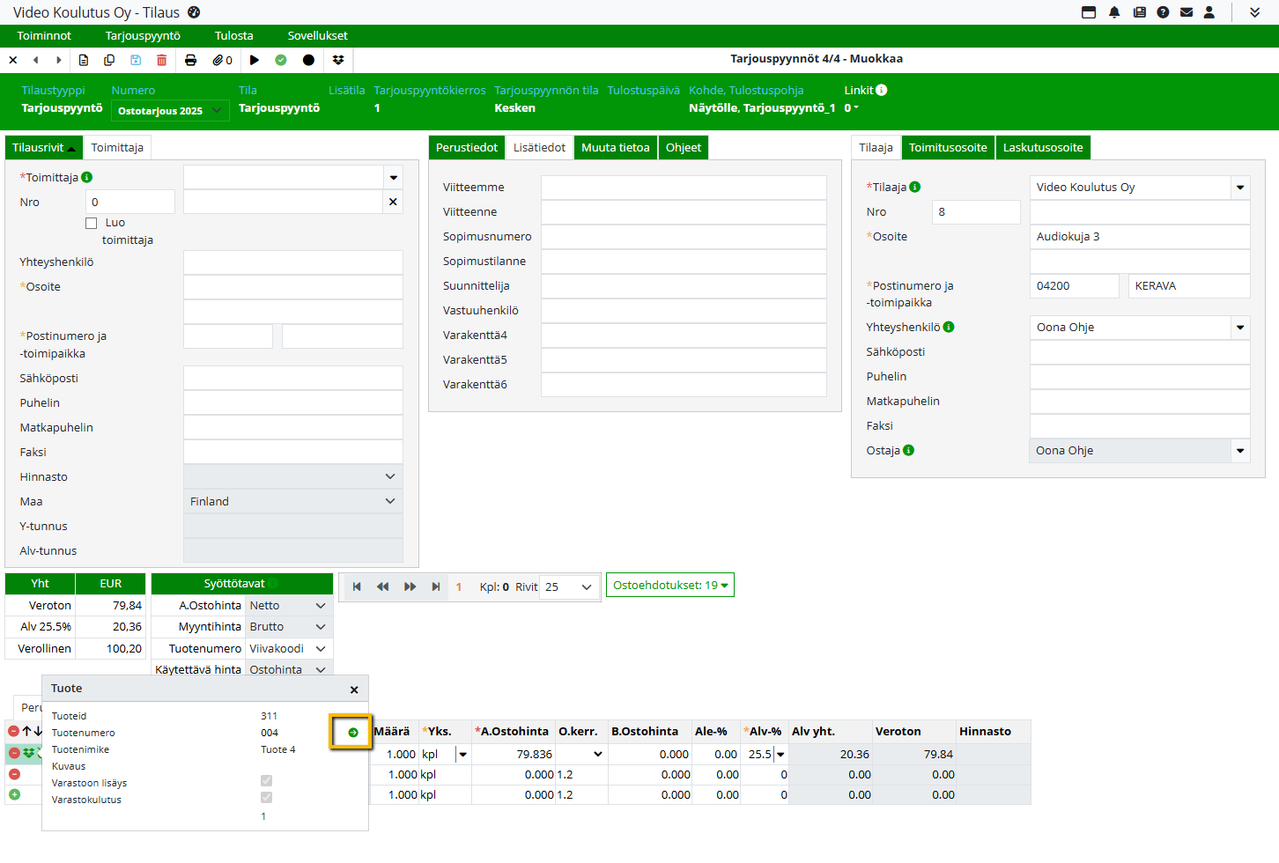The image size is (1279, 863).
Task: Expand the Ostoehdotukset: 19 dropdown
Action: click(x=670, y=586)
